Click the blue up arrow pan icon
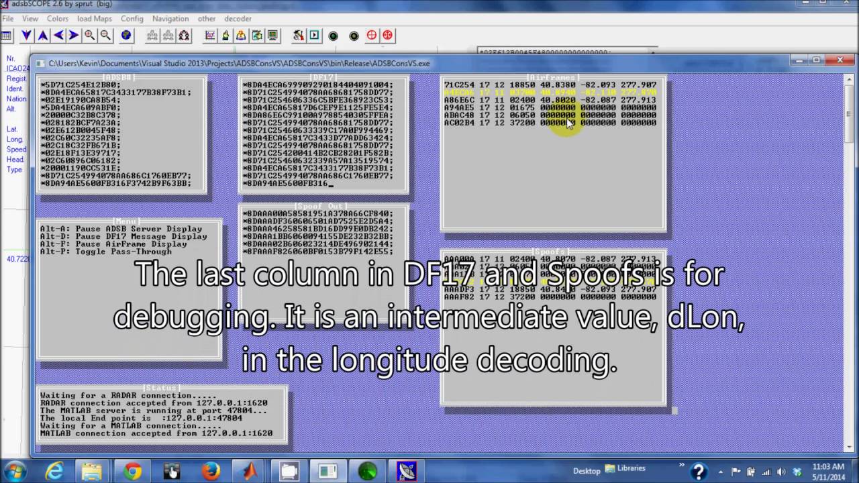This screenshot has width=859, height=483. tap(42, 36)
